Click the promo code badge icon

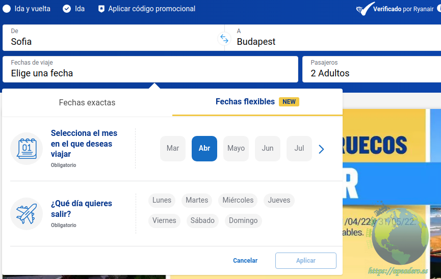pyautogui.click(x=101, y=9)
